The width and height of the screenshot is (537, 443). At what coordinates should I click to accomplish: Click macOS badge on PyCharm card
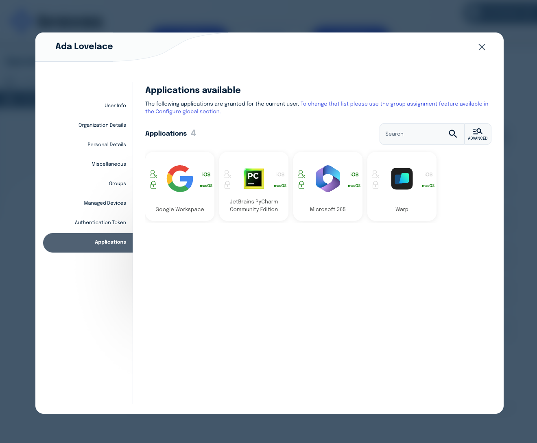click(280, 186)
